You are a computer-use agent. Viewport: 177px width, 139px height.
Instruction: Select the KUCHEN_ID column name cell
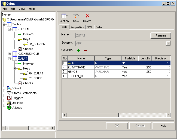(81, 76)
